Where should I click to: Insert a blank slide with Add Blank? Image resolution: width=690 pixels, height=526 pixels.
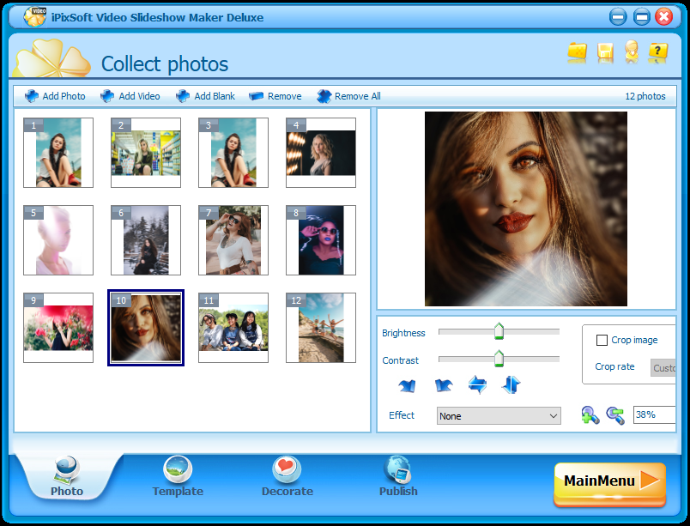click(x=205, y=96)
